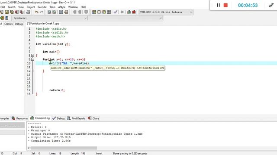This screenshot has height=155, width=277.
Task: Click the Stop Execution X icon
Action: [122, 12]
